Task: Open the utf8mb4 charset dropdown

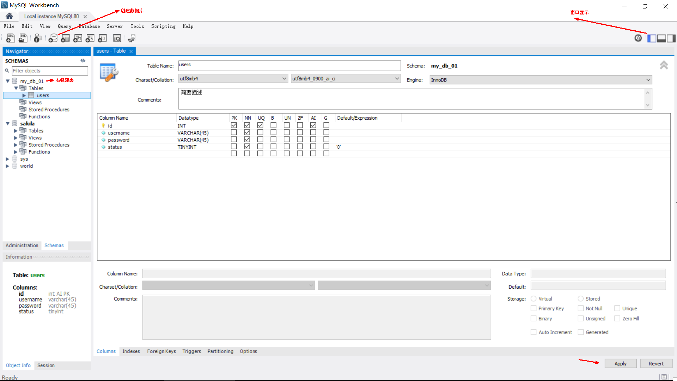Action: (x=233, y=79)
